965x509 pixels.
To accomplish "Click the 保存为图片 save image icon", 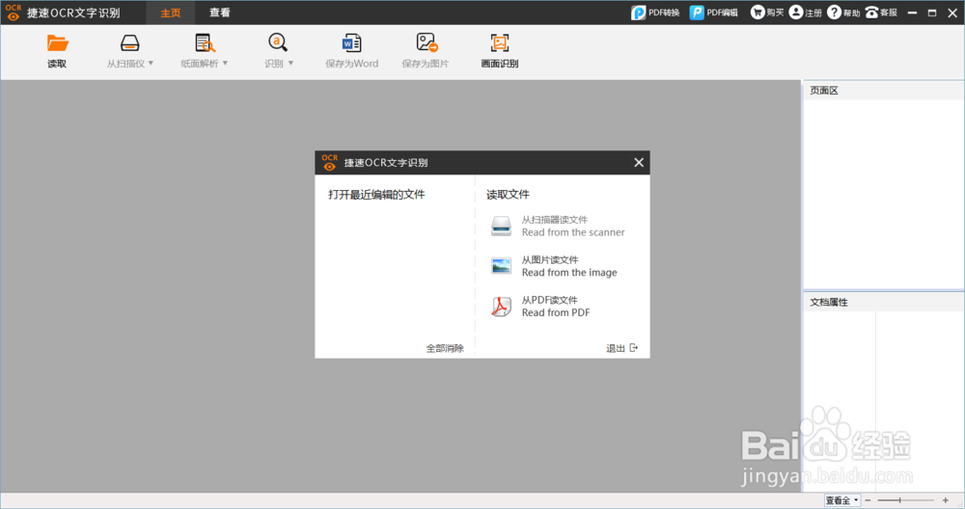I will coord(427,42).
